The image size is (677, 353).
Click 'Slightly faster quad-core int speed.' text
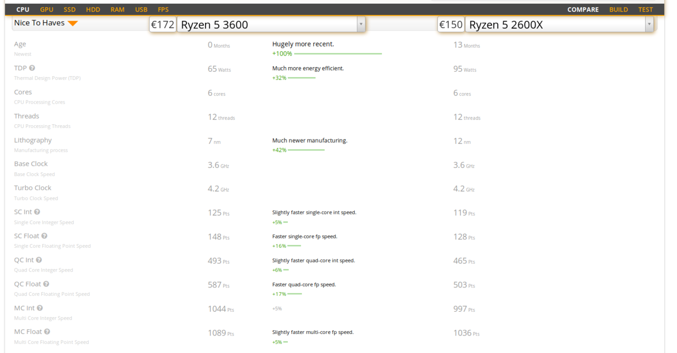(314, 261)
